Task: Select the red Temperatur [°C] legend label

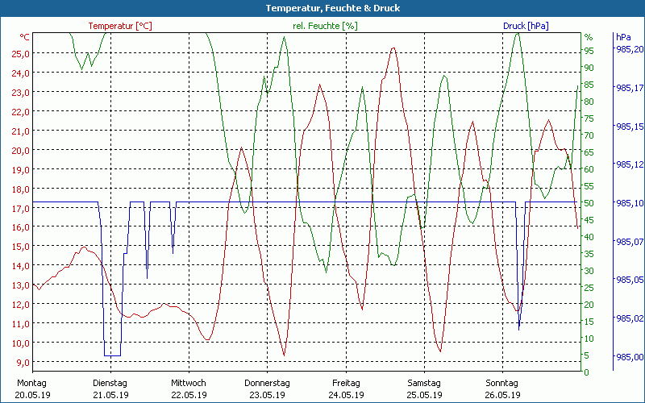Action: (119, 26)
